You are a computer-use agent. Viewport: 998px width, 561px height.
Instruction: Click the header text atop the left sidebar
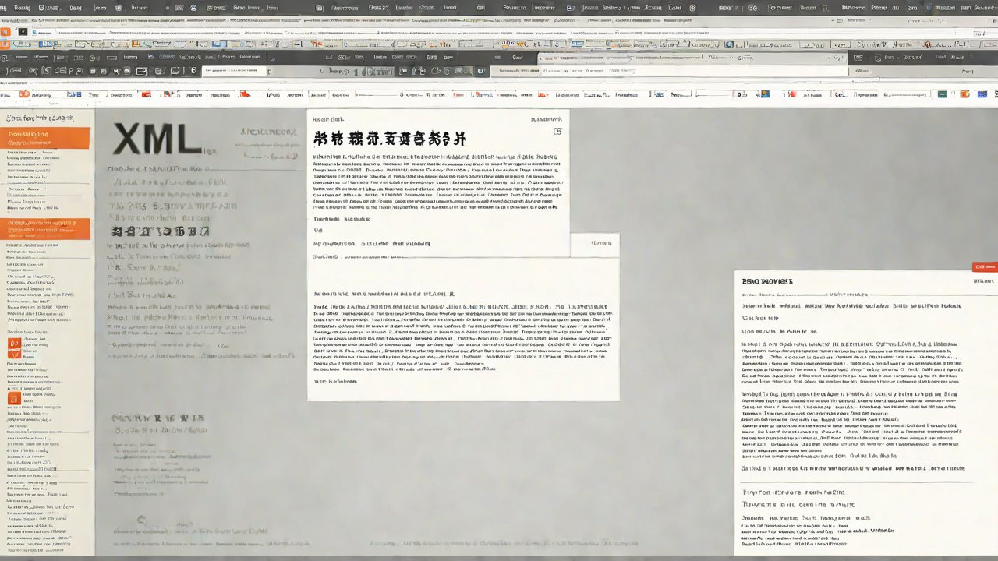coord(40,118)
